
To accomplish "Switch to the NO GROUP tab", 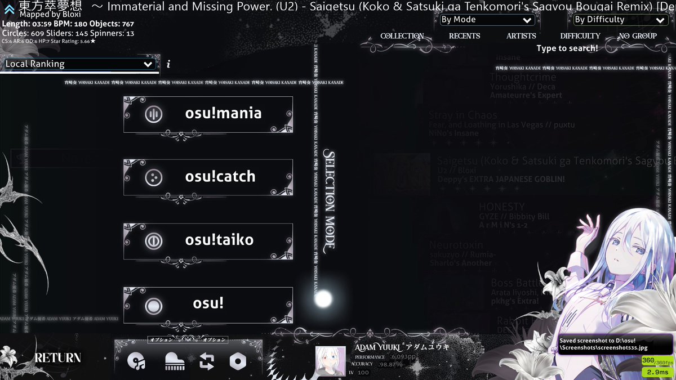I will coord(638,36).
